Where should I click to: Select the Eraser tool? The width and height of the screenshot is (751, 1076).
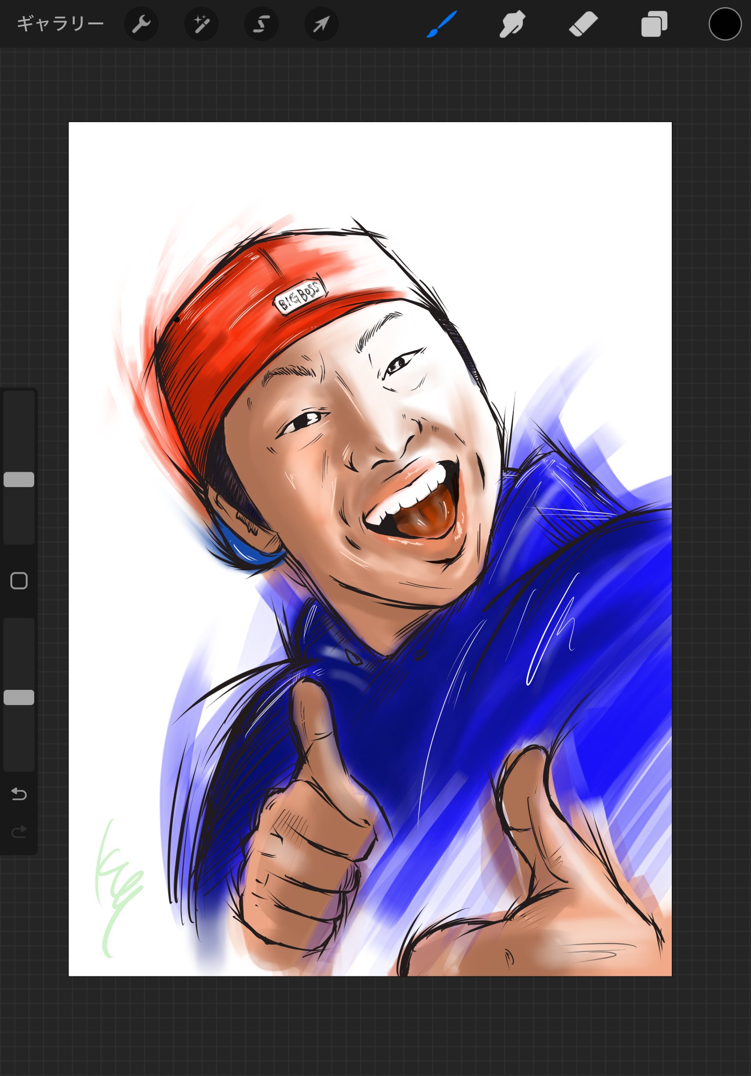(x=583, y=23)
